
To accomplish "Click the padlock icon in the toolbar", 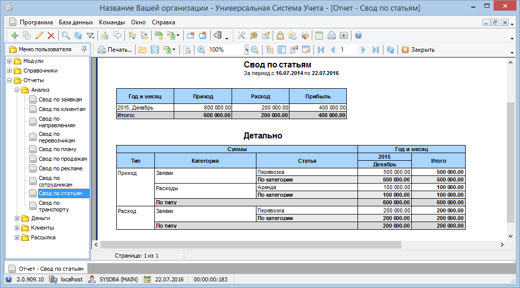I will pos(280,35).
